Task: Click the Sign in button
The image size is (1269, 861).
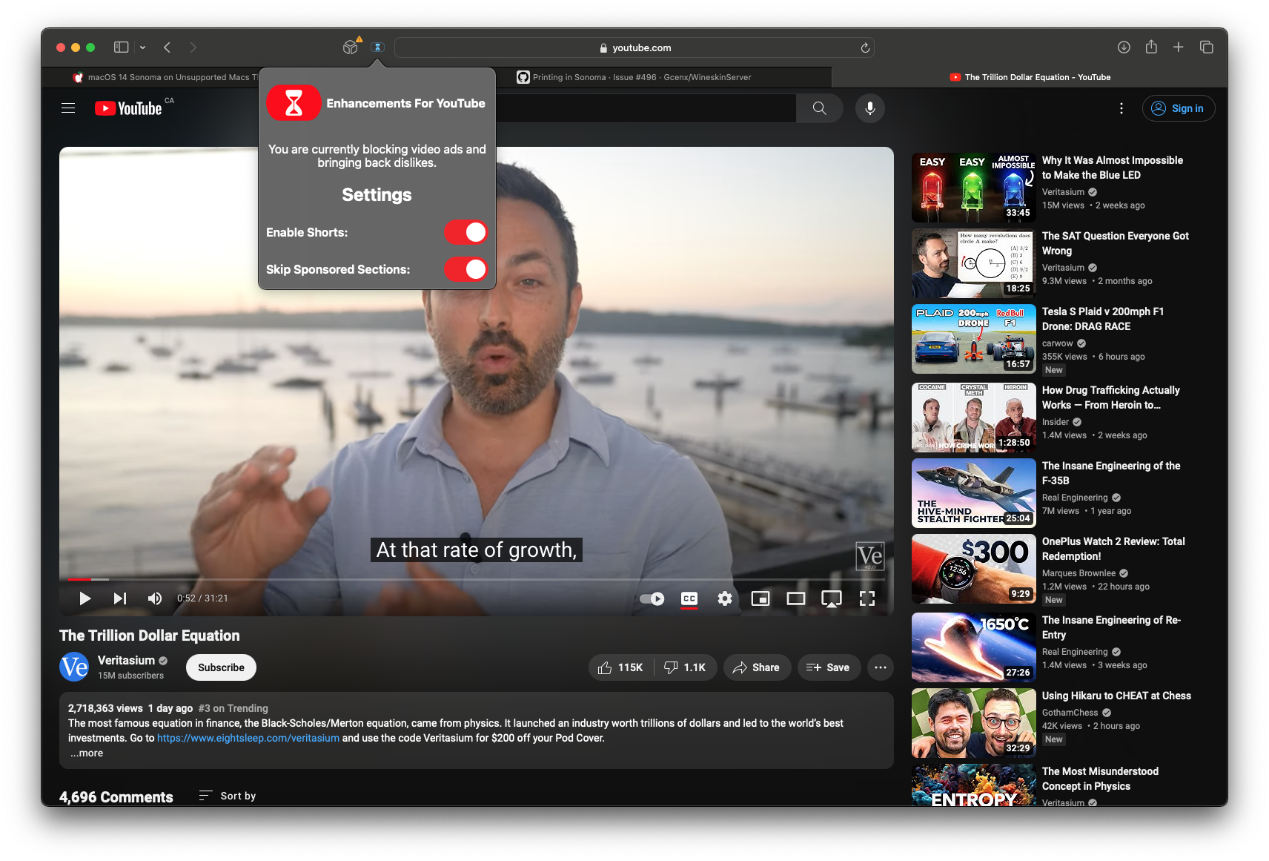Action: (1179, 108)
